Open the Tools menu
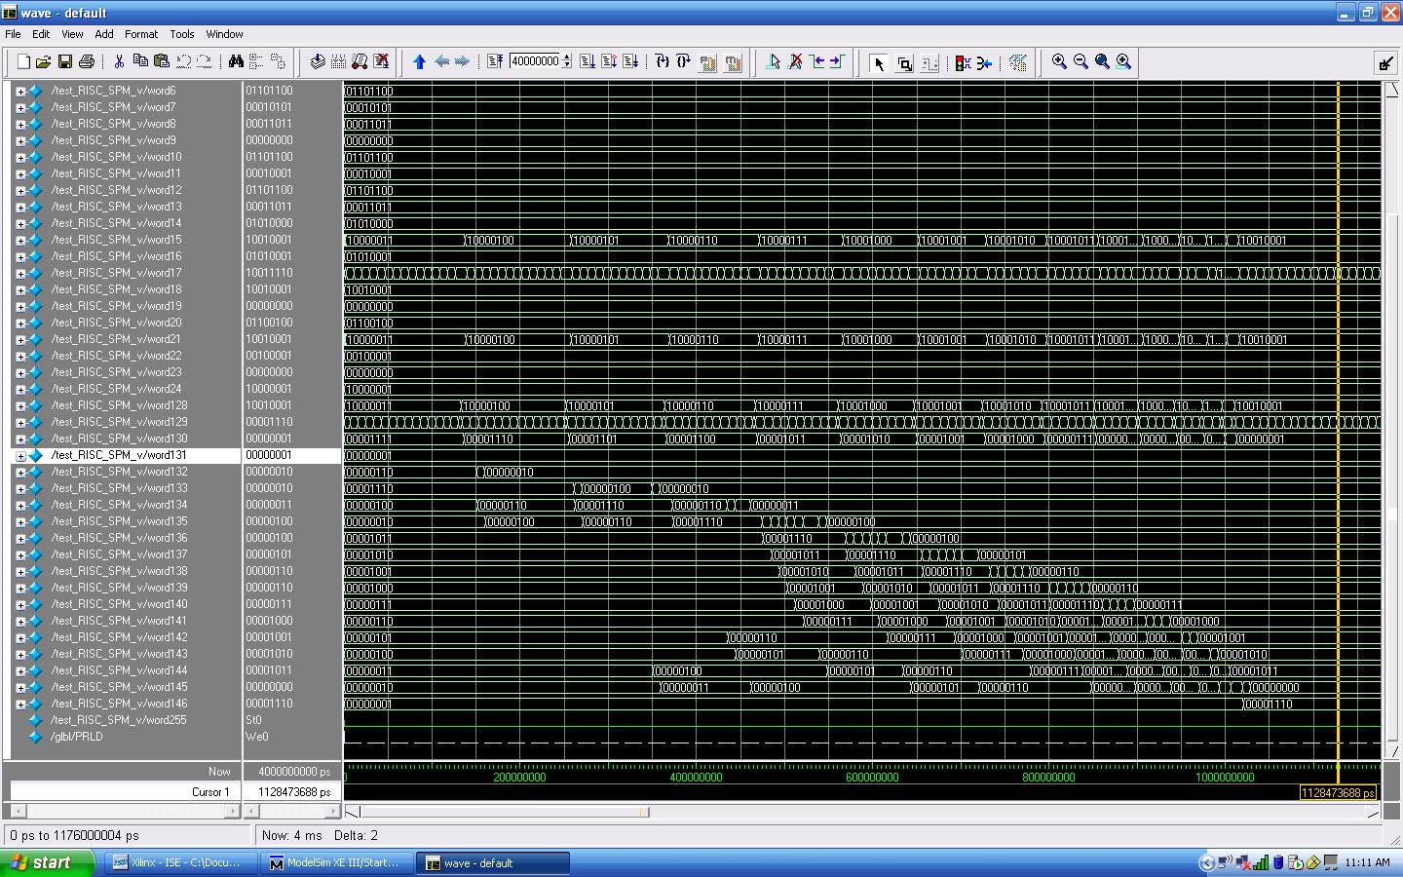1403x877 pixels. click(181, 34)
